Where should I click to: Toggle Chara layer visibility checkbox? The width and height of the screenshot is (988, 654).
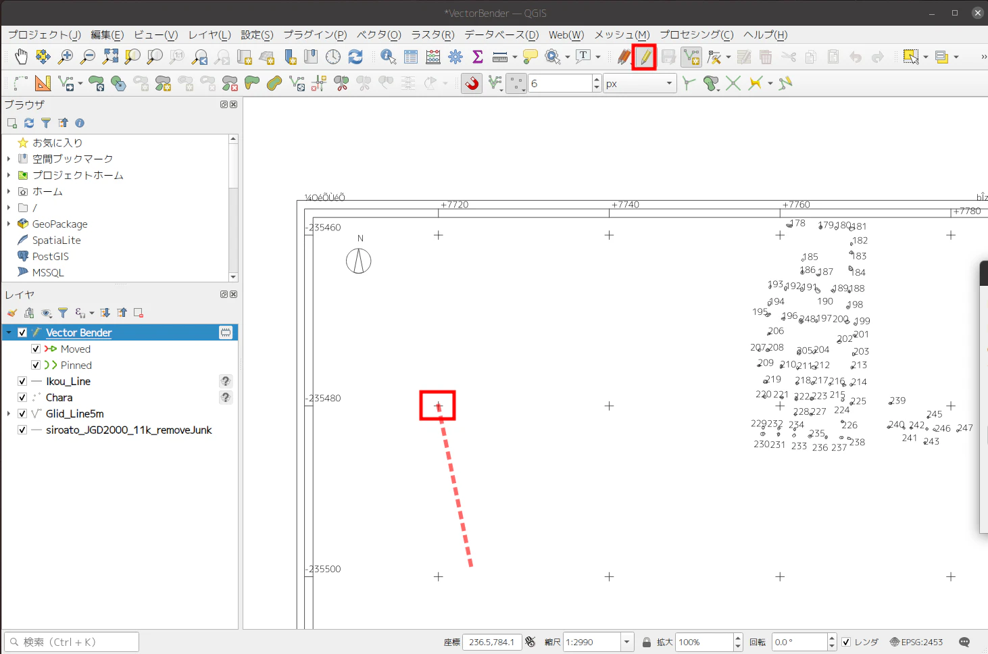pyautogui.click(x=22, y=397)
